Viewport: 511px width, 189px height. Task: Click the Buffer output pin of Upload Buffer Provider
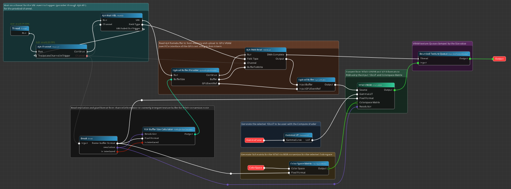pos(219,79)
